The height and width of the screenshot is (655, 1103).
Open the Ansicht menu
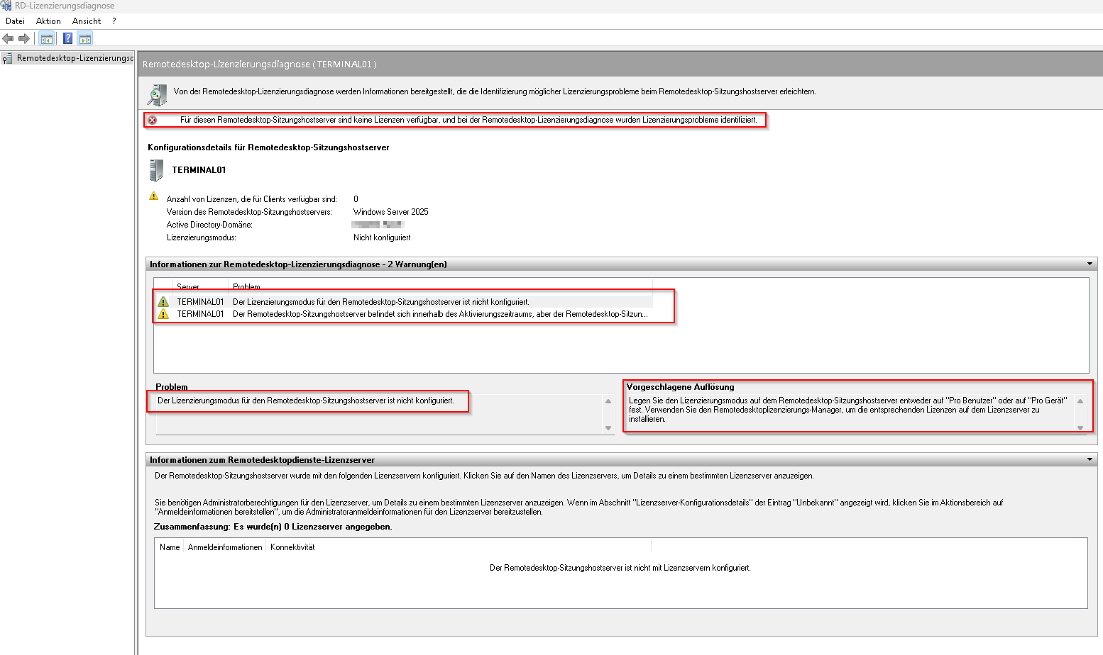(x=87, y=21)
